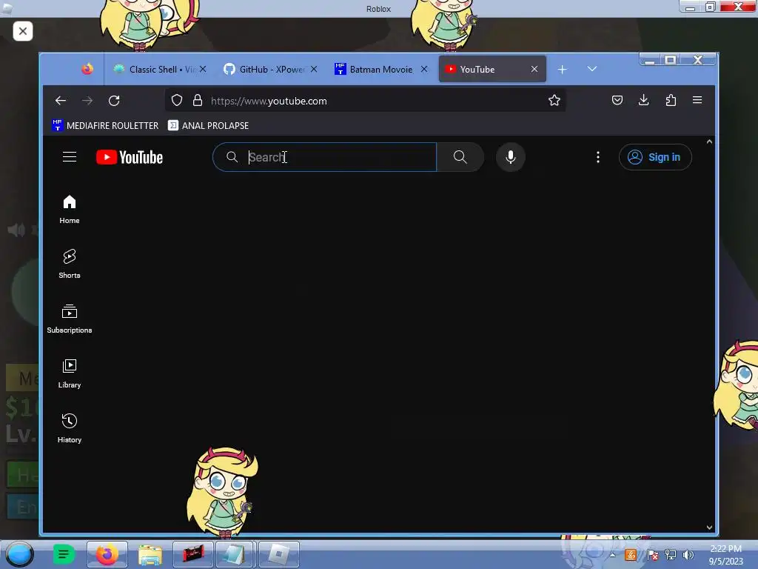Click the tracking protection shield icon
Screen dimensions: 758x569
[177, 101]
